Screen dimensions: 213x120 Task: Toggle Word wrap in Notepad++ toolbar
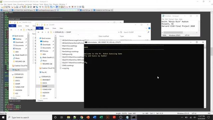coord(51,7)
